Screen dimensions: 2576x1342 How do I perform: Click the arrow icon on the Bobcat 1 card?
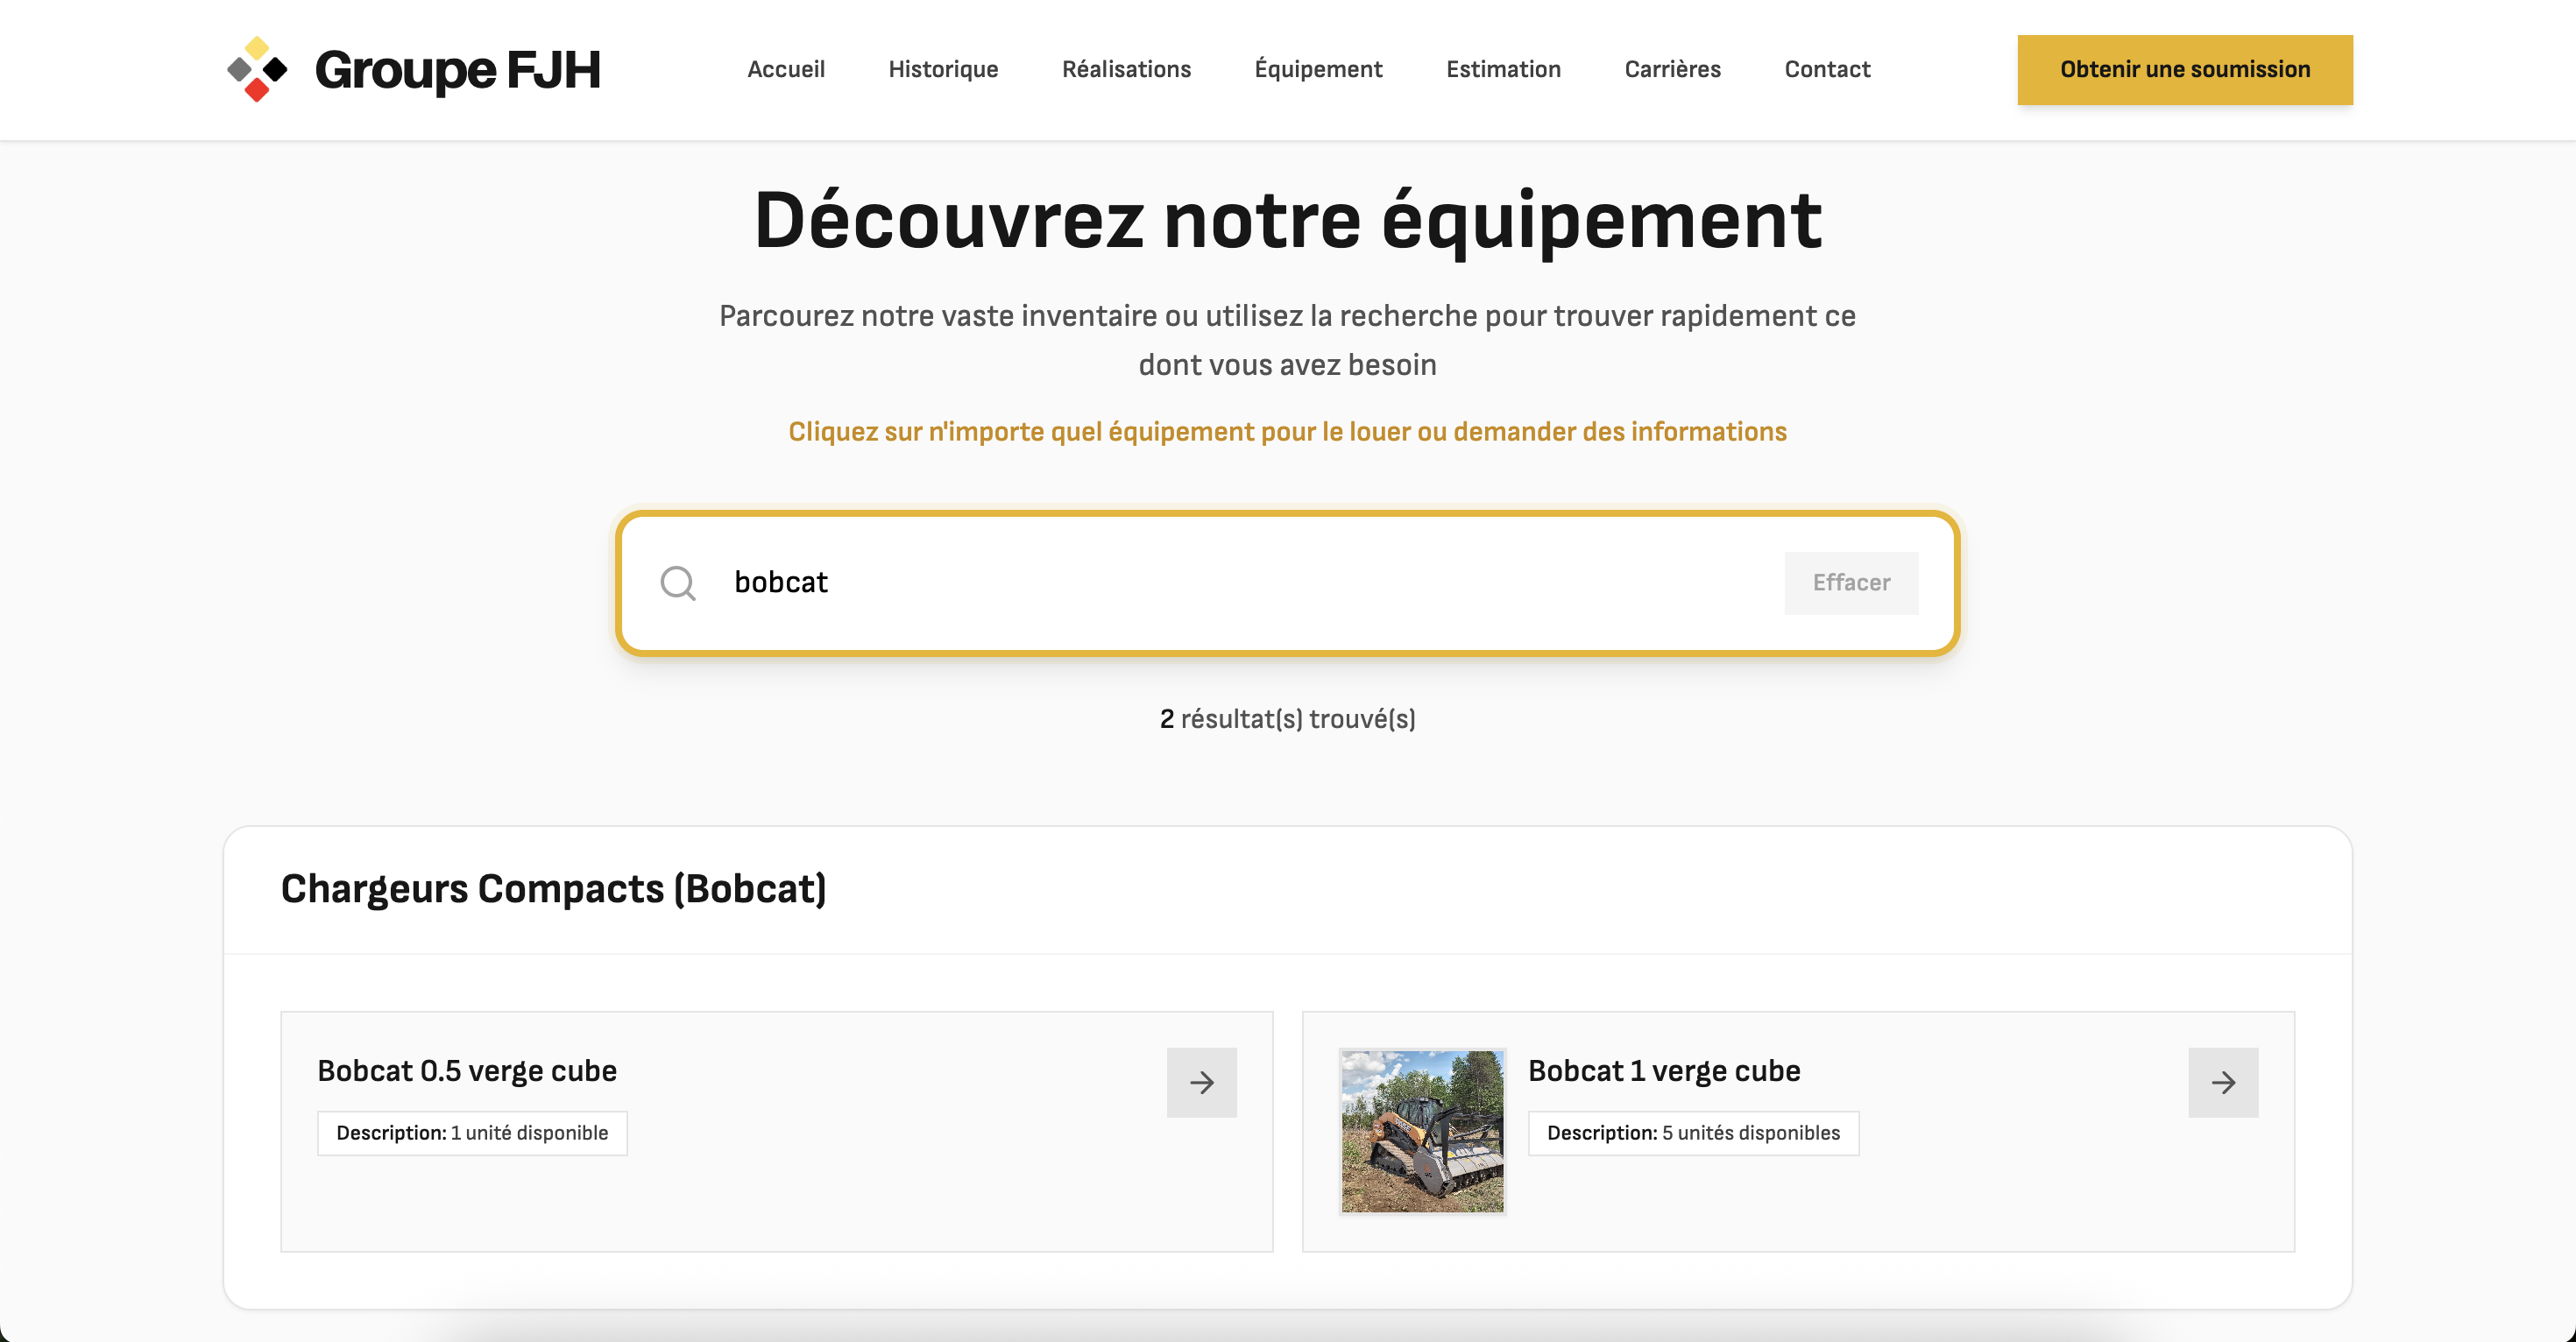pyautogui.click(x=2222, y=1082)
